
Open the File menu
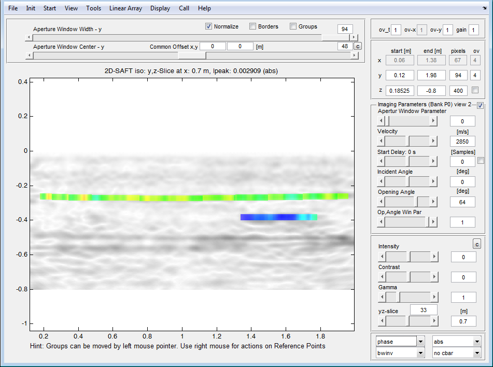[x=13, y=8]
